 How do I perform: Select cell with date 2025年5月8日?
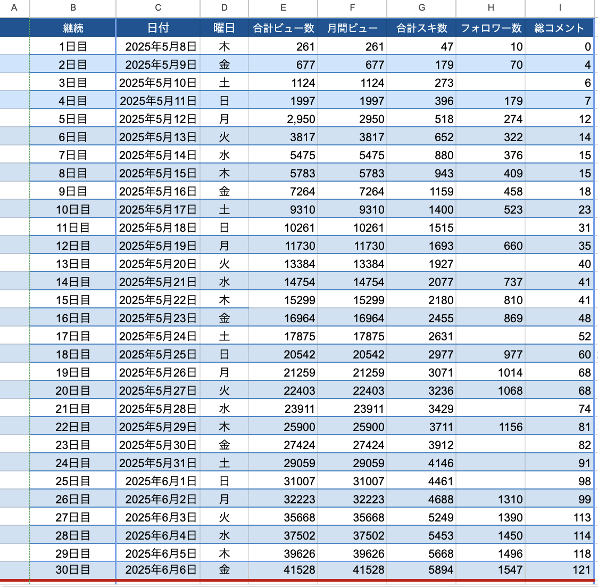(x=158, y=46)
